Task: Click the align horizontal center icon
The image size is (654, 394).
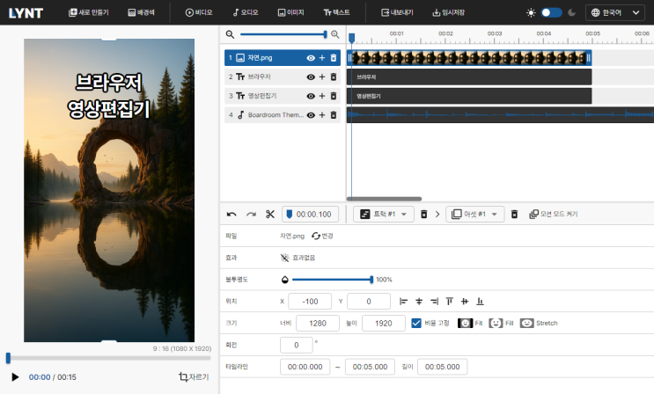Action: 419,301
